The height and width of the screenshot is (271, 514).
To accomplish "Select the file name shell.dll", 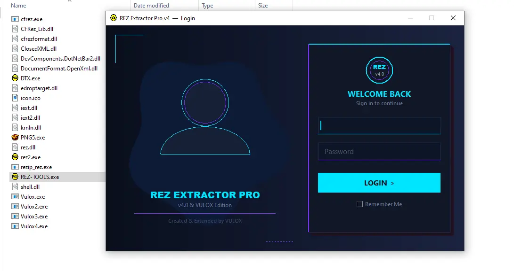I will point(30,187).
